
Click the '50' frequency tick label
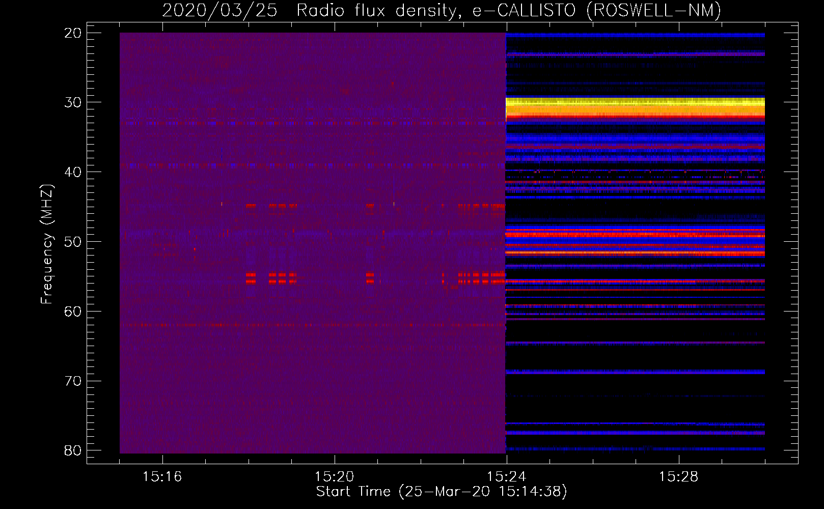click(72, 242)
